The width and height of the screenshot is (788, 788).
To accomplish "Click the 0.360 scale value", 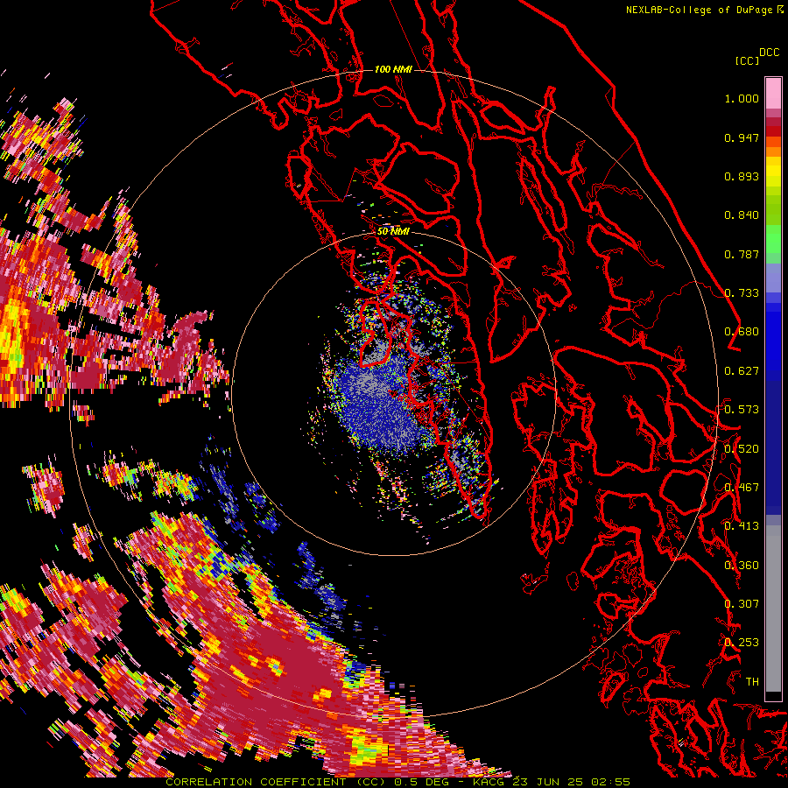I will (742, 566).
